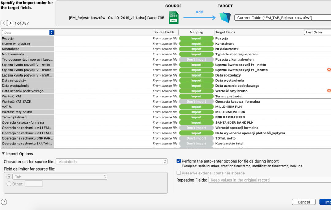Select the Tab delimiter radio button

coord(9,177)
